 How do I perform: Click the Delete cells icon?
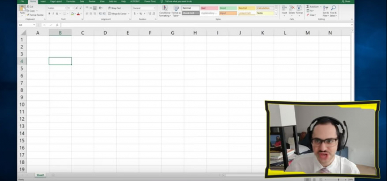point(292,8)
